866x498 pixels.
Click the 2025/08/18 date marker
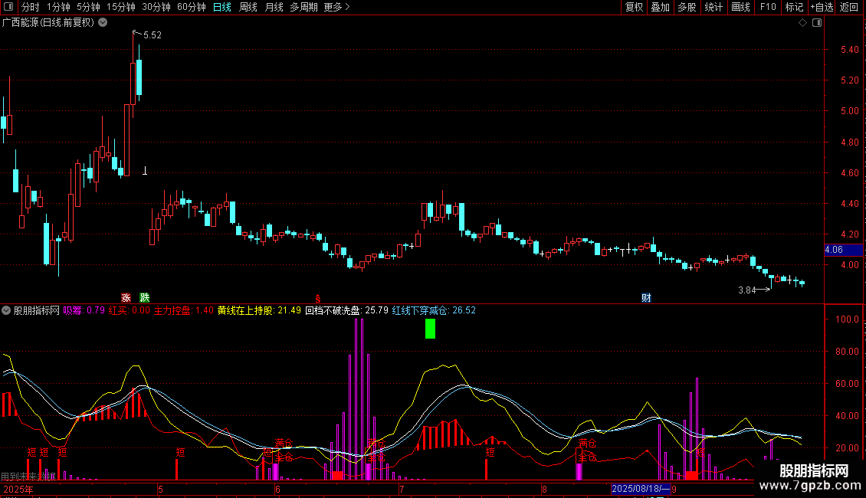click(x=640, y=489)
